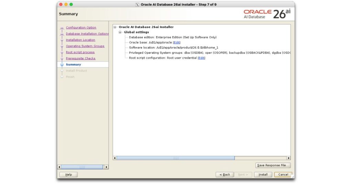The image size is (352, 184).
Task: Click the sidebar's right scroll arrow
Action: click(107, 167)
